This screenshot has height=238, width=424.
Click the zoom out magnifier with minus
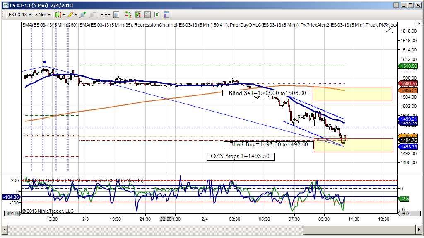point(92,15)
